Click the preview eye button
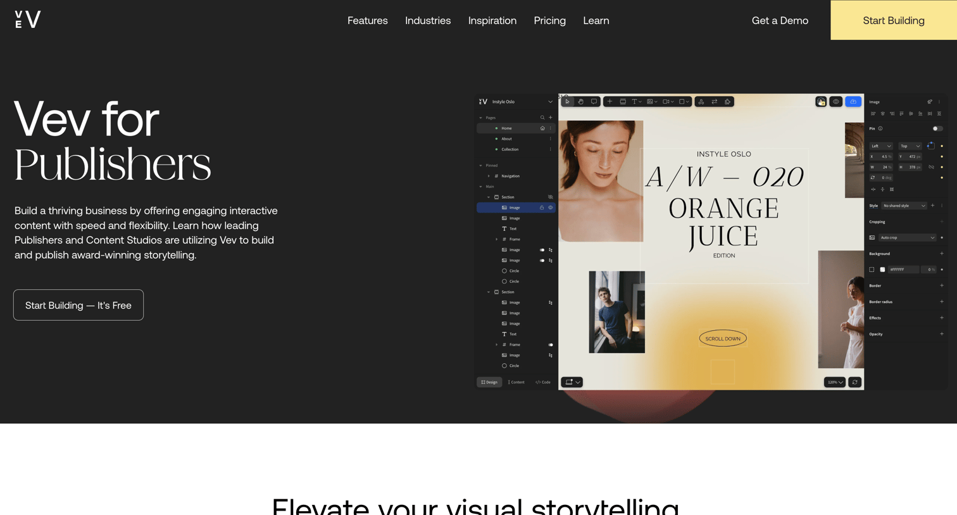957x515 pixels. tap(836, 101)
